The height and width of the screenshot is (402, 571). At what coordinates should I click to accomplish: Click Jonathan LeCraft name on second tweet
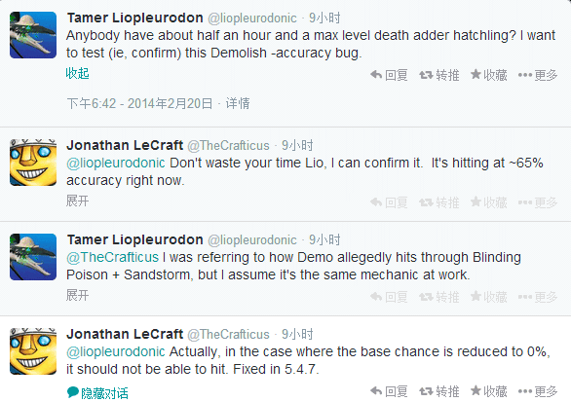tap(125, 145)
